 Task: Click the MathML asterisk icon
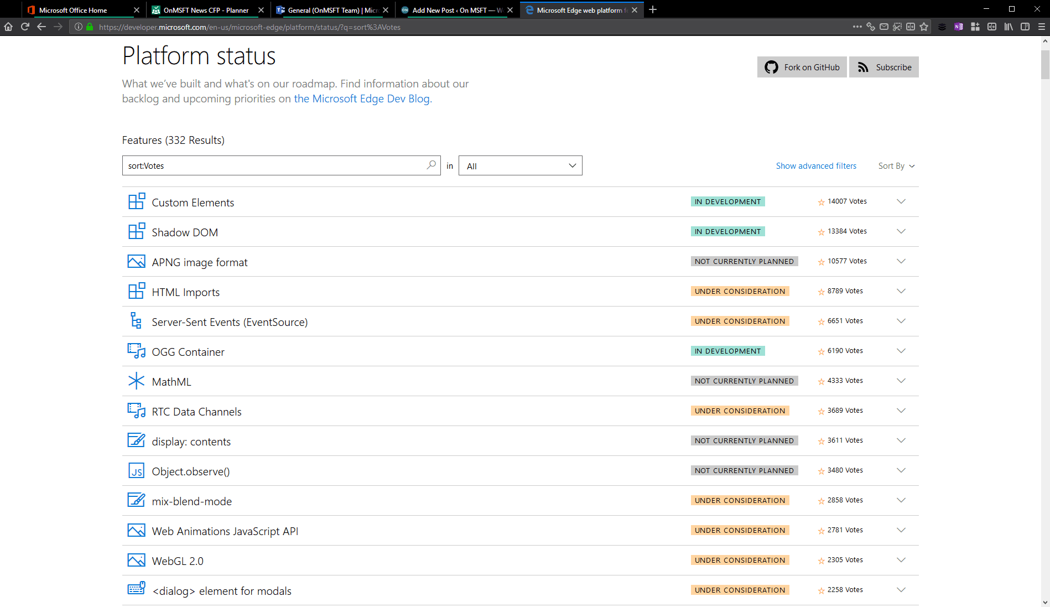pyautogui.click(x=136, y=381)
